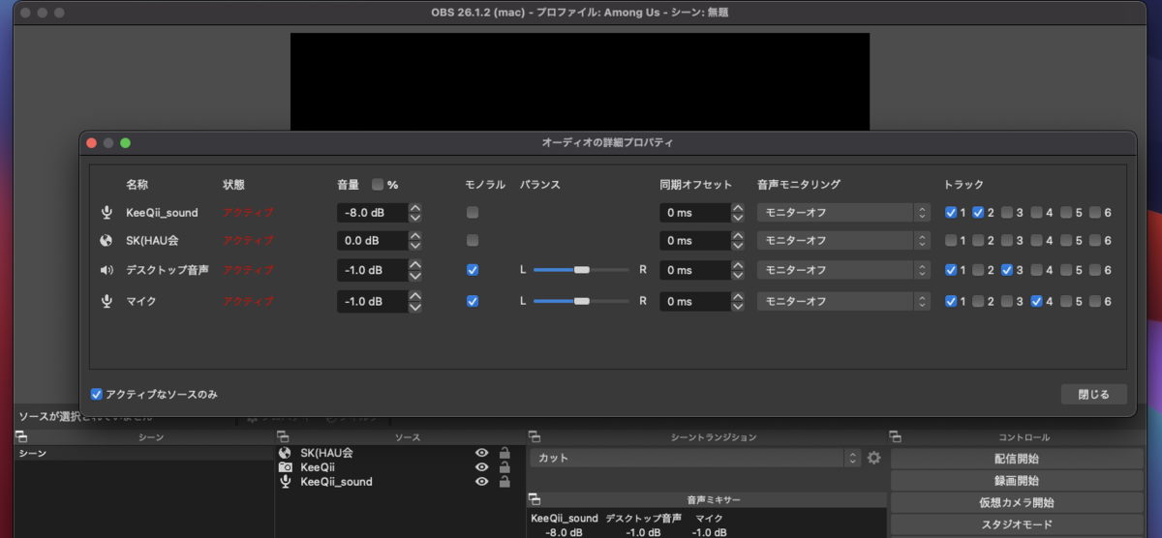Uncheck アクティブなソースのみ checkbox
Screen dimensions: 1162x538
(96, 394)
